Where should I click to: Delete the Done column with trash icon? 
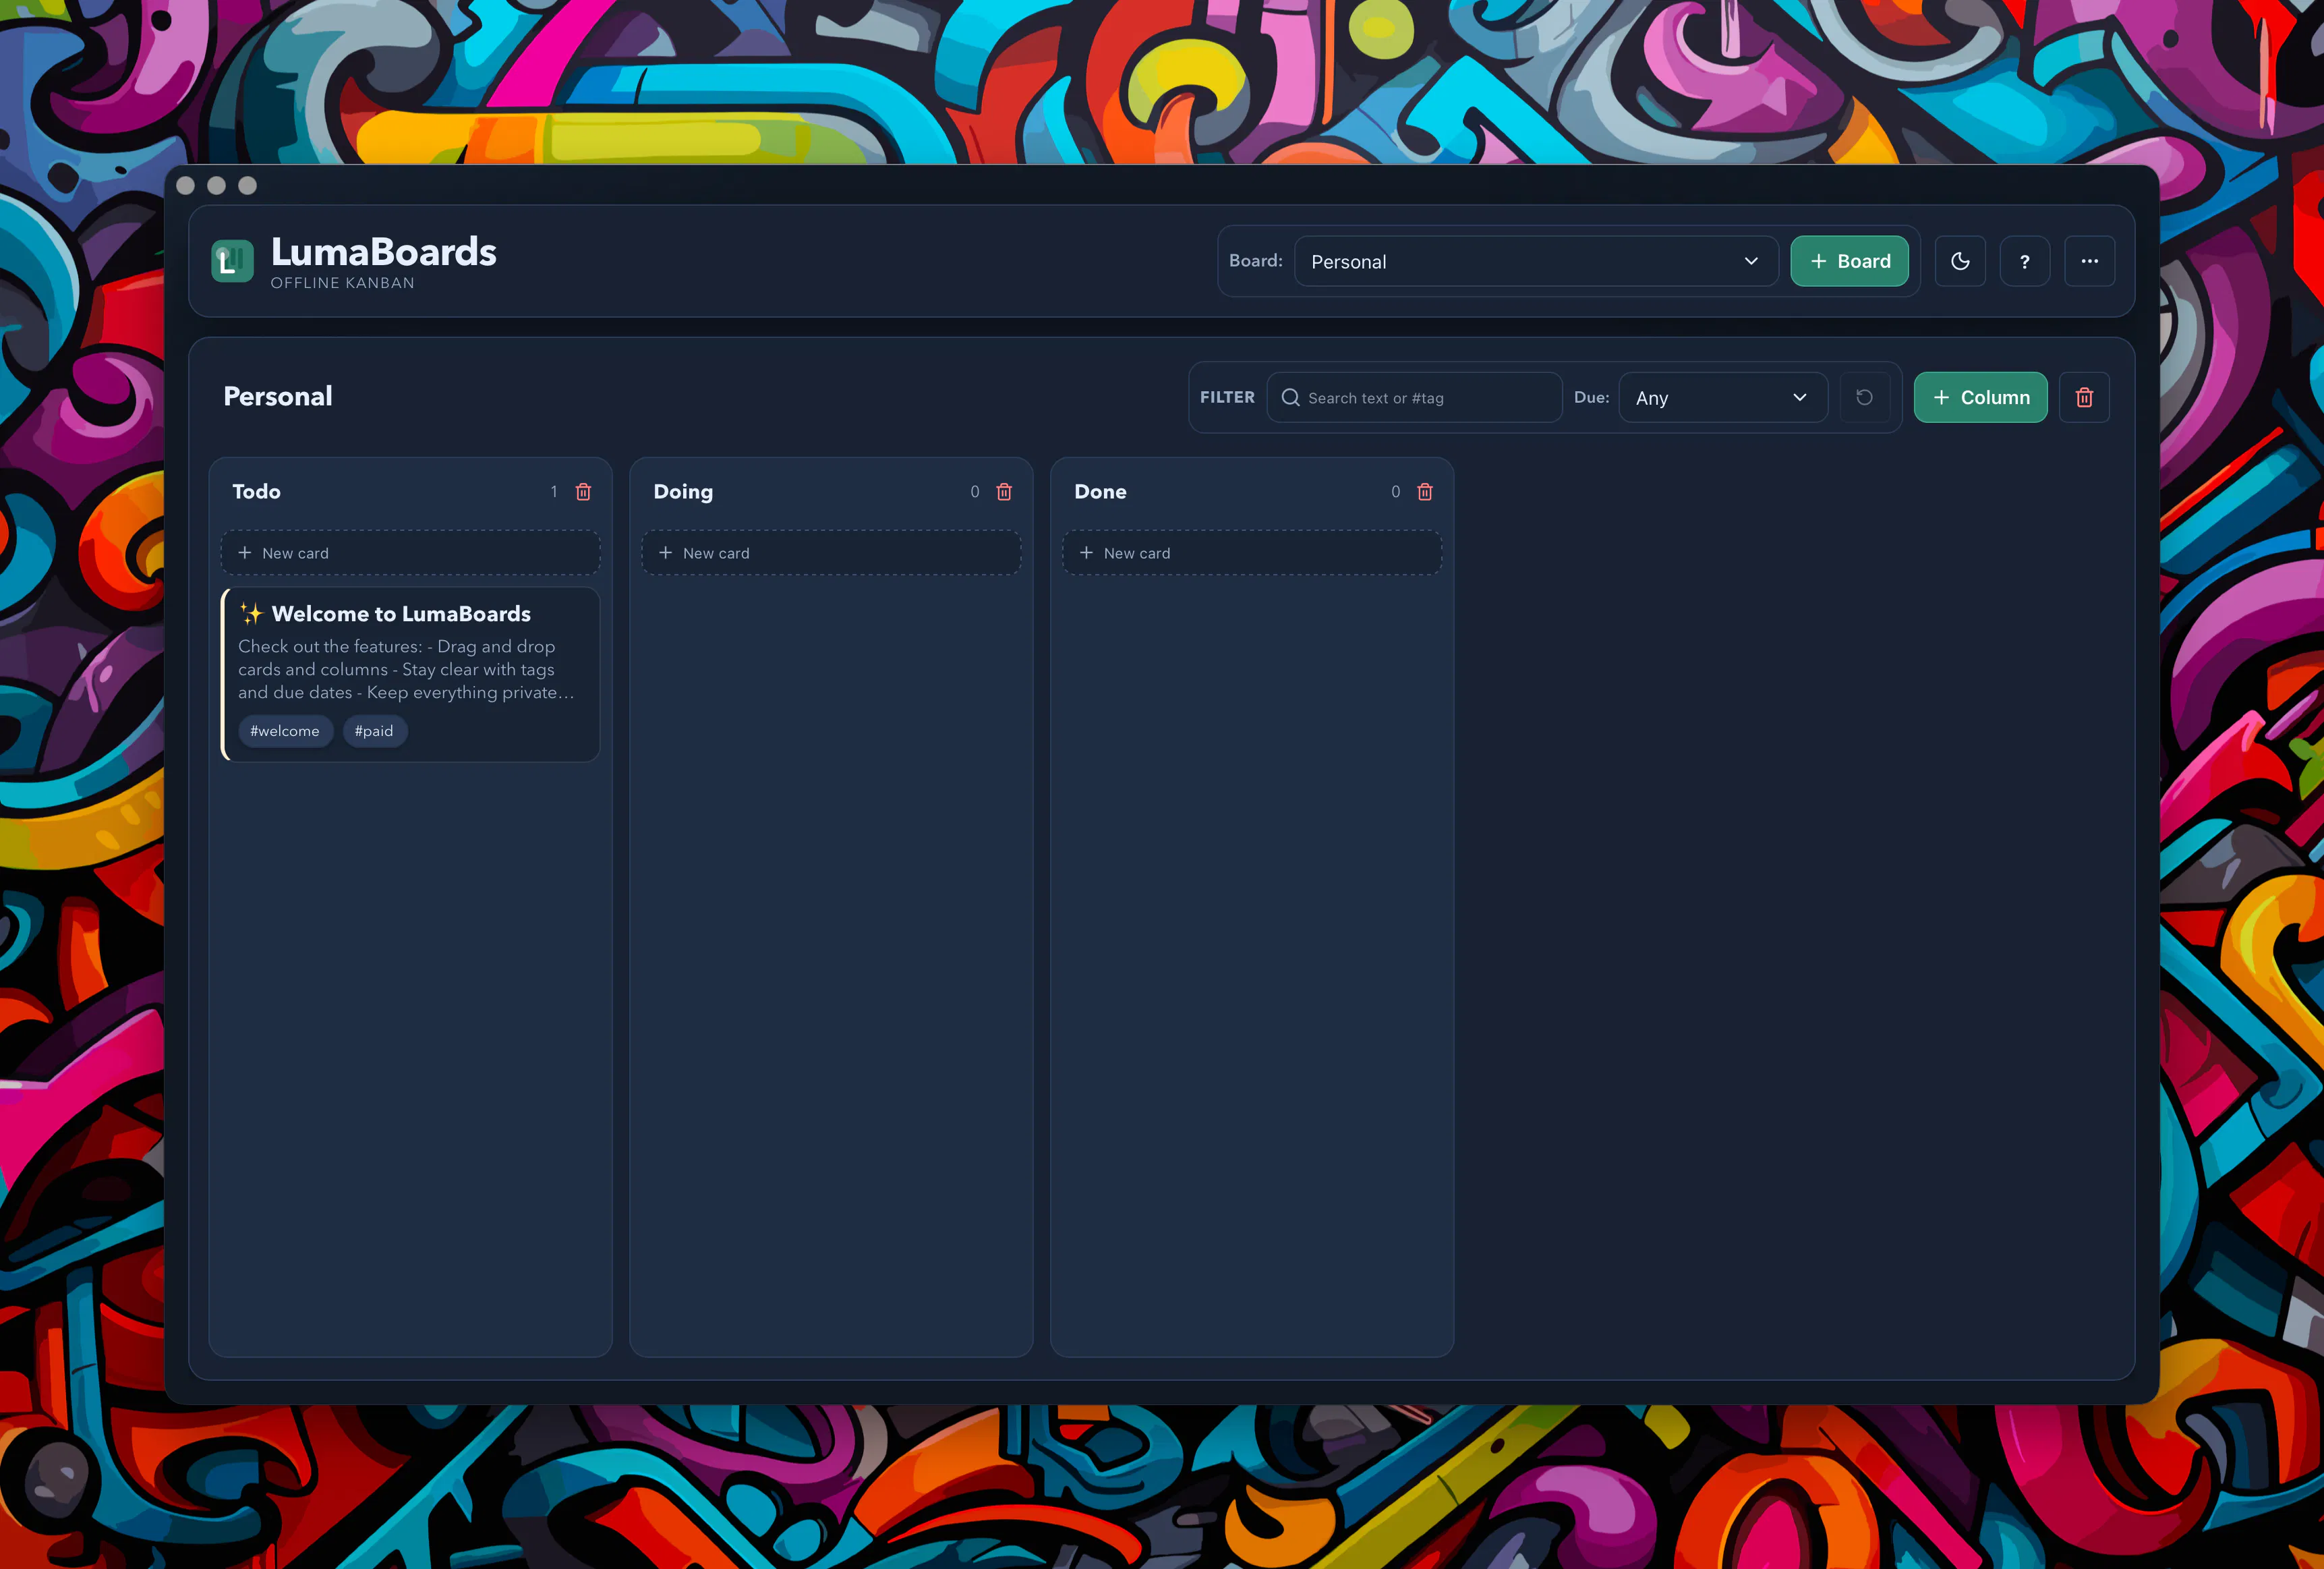click(1425, 492)
